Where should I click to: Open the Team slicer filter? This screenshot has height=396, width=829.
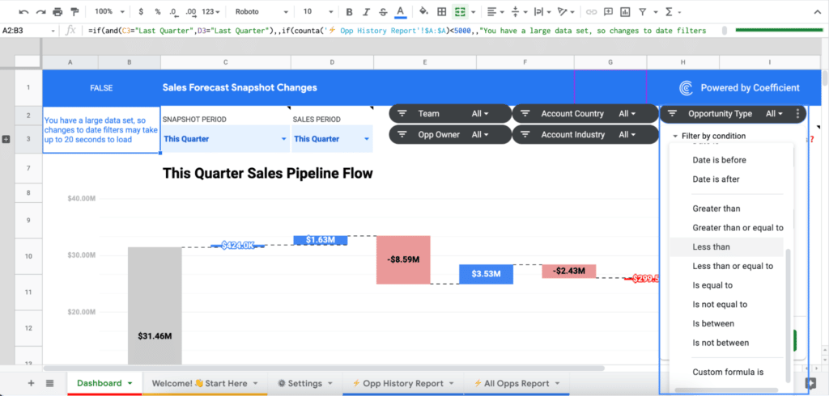pos(450,113)
